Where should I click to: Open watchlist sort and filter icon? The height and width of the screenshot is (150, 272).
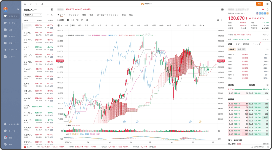point(52,15)
